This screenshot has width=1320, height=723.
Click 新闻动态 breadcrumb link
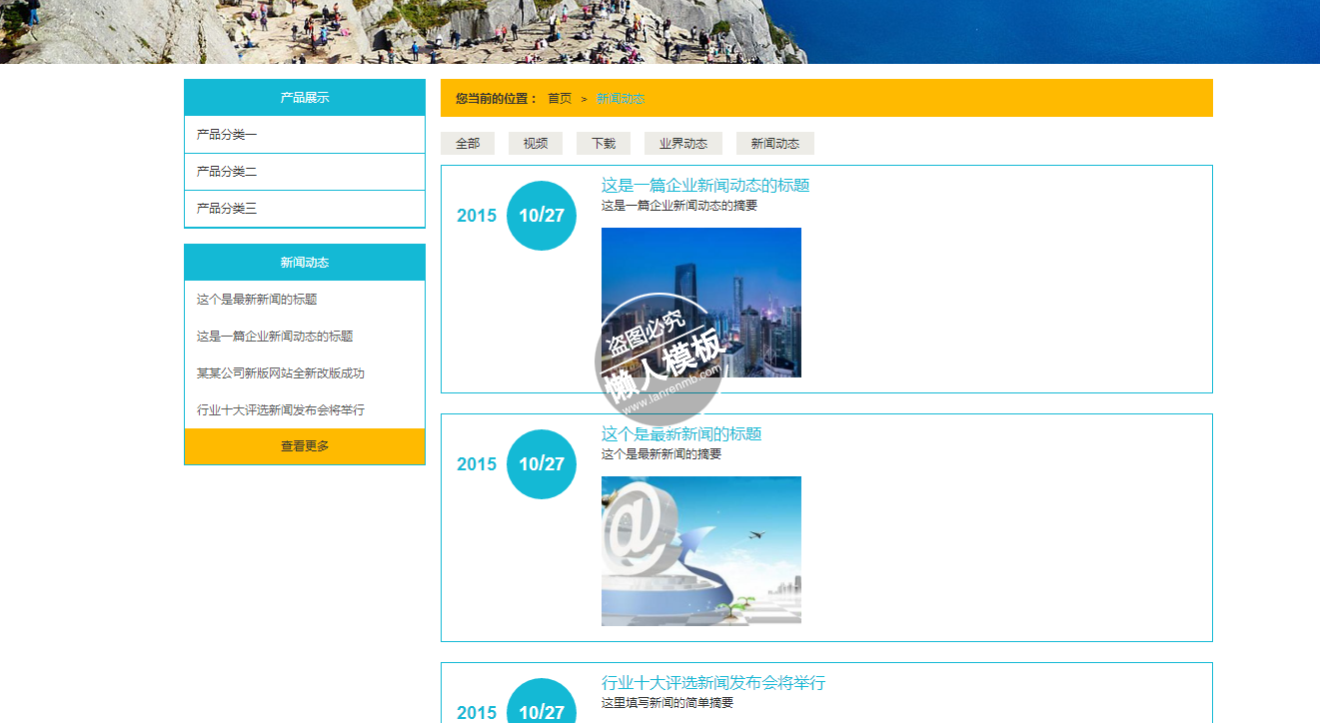(621, 99)
